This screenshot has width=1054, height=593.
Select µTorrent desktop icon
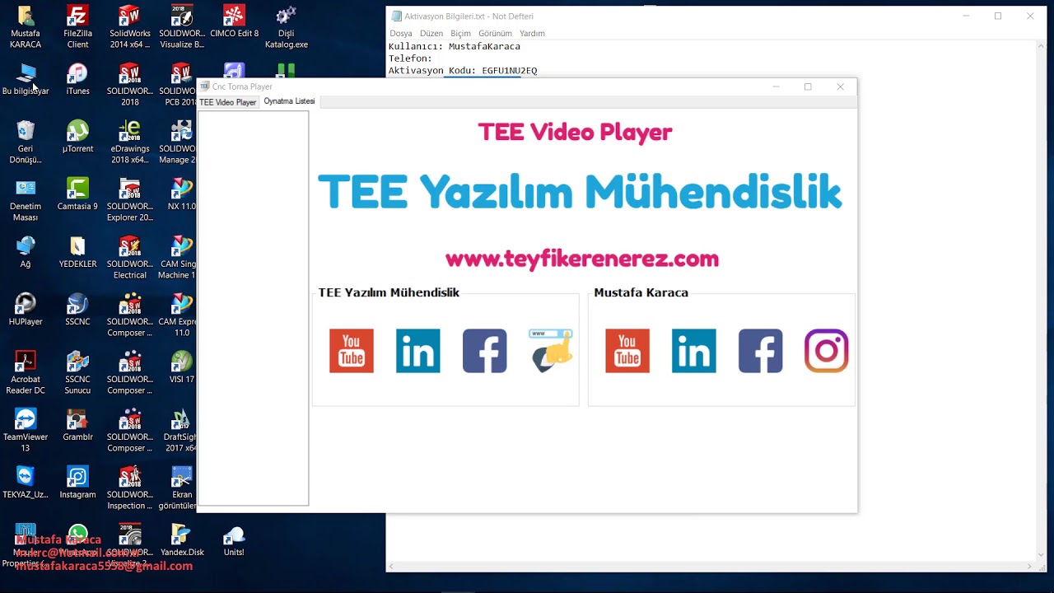click(77, 138)
